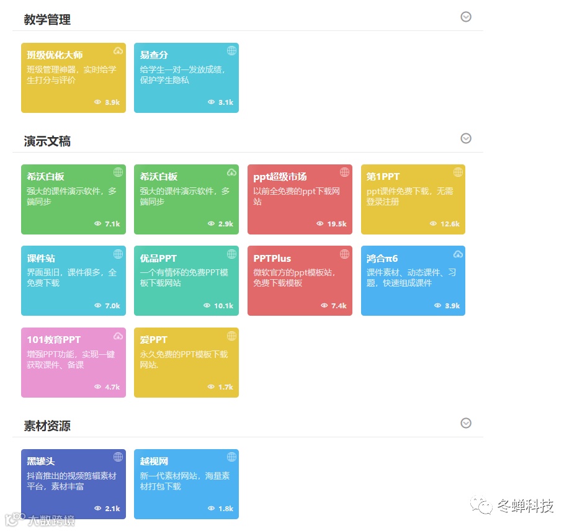This screenshot has width=572, height=531.
Task: Click description 抖音推出的视频剪辑素材平台
Action: [72, 481]
